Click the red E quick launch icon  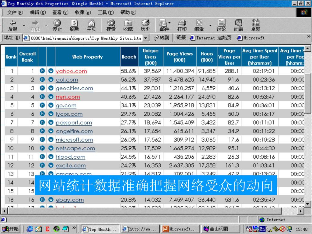(x=47, y=229)
